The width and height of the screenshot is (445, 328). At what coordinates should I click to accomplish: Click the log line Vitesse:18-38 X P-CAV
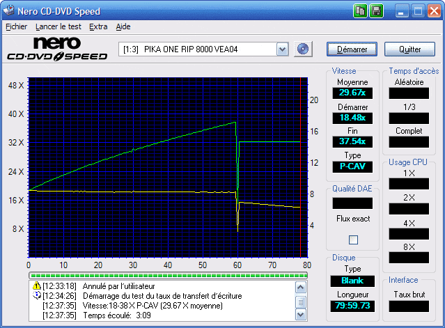pyautogui.click(x=153, y=306)
